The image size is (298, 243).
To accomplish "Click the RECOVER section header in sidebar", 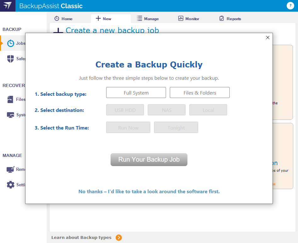I will [14, 85].
